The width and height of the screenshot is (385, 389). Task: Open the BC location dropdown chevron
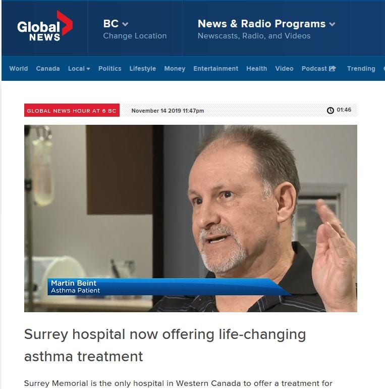[x=125, y=24]
